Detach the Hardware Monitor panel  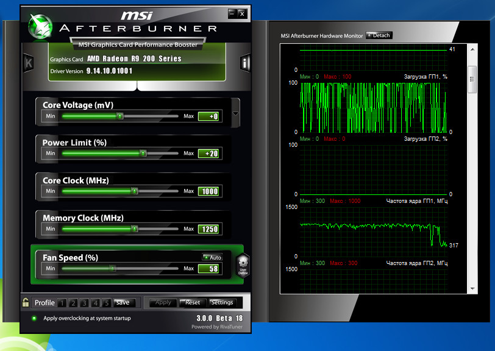[379, 35]
